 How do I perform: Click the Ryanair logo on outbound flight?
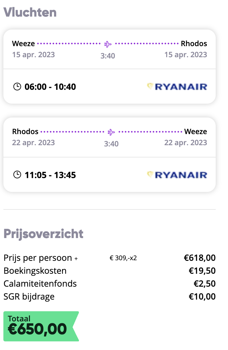point(177,87)
